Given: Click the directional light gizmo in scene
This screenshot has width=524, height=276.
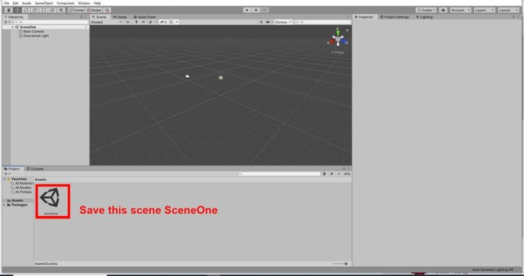Looking at the screenshot, I should coord(221,78).
